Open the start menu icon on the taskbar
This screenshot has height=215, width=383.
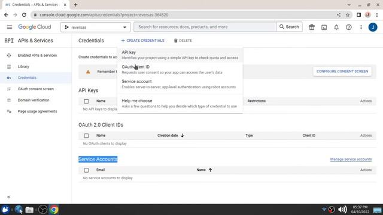tap(5, 210)
